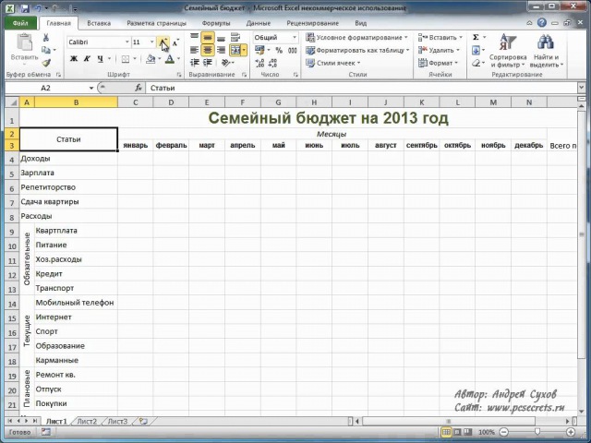Switch to the Лист3 sheet tab

tap(117, 421)
